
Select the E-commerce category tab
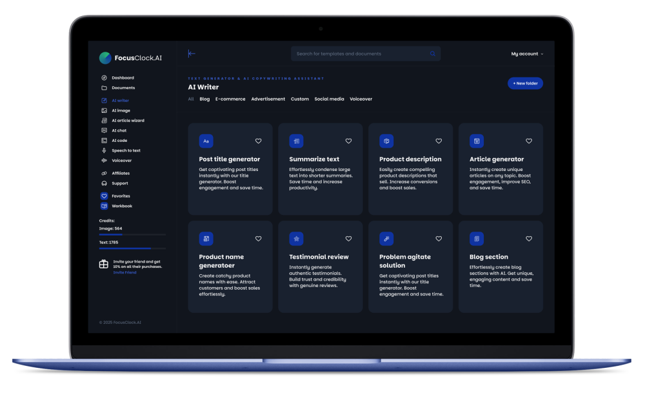click(230, 99)
